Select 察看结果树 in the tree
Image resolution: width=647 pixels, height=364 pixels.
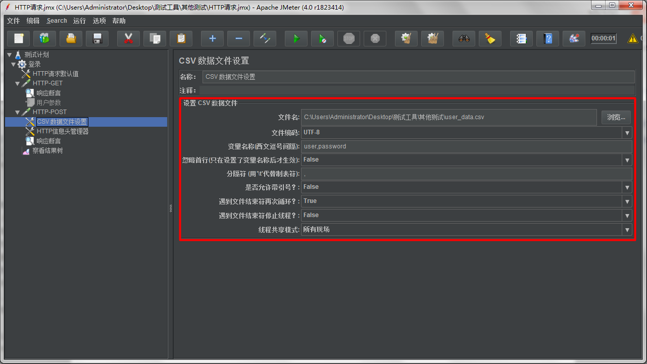[x=47, y=150]
